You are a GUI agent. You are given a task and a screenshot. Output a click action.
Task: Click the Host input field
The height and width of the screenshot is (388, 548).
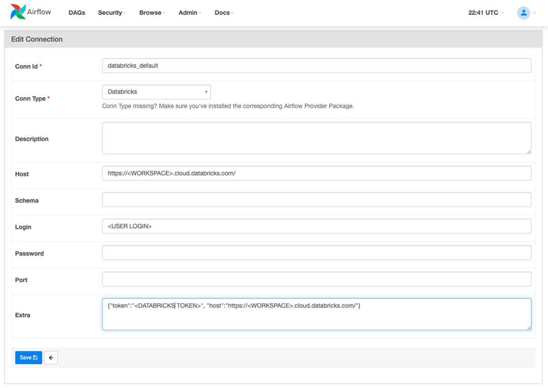pyautogui.click(x=316, y=173)
